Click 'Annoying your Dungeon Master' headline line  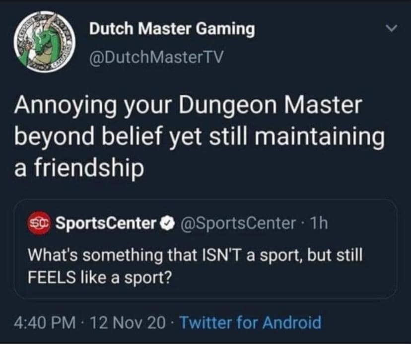coord(188,106)
